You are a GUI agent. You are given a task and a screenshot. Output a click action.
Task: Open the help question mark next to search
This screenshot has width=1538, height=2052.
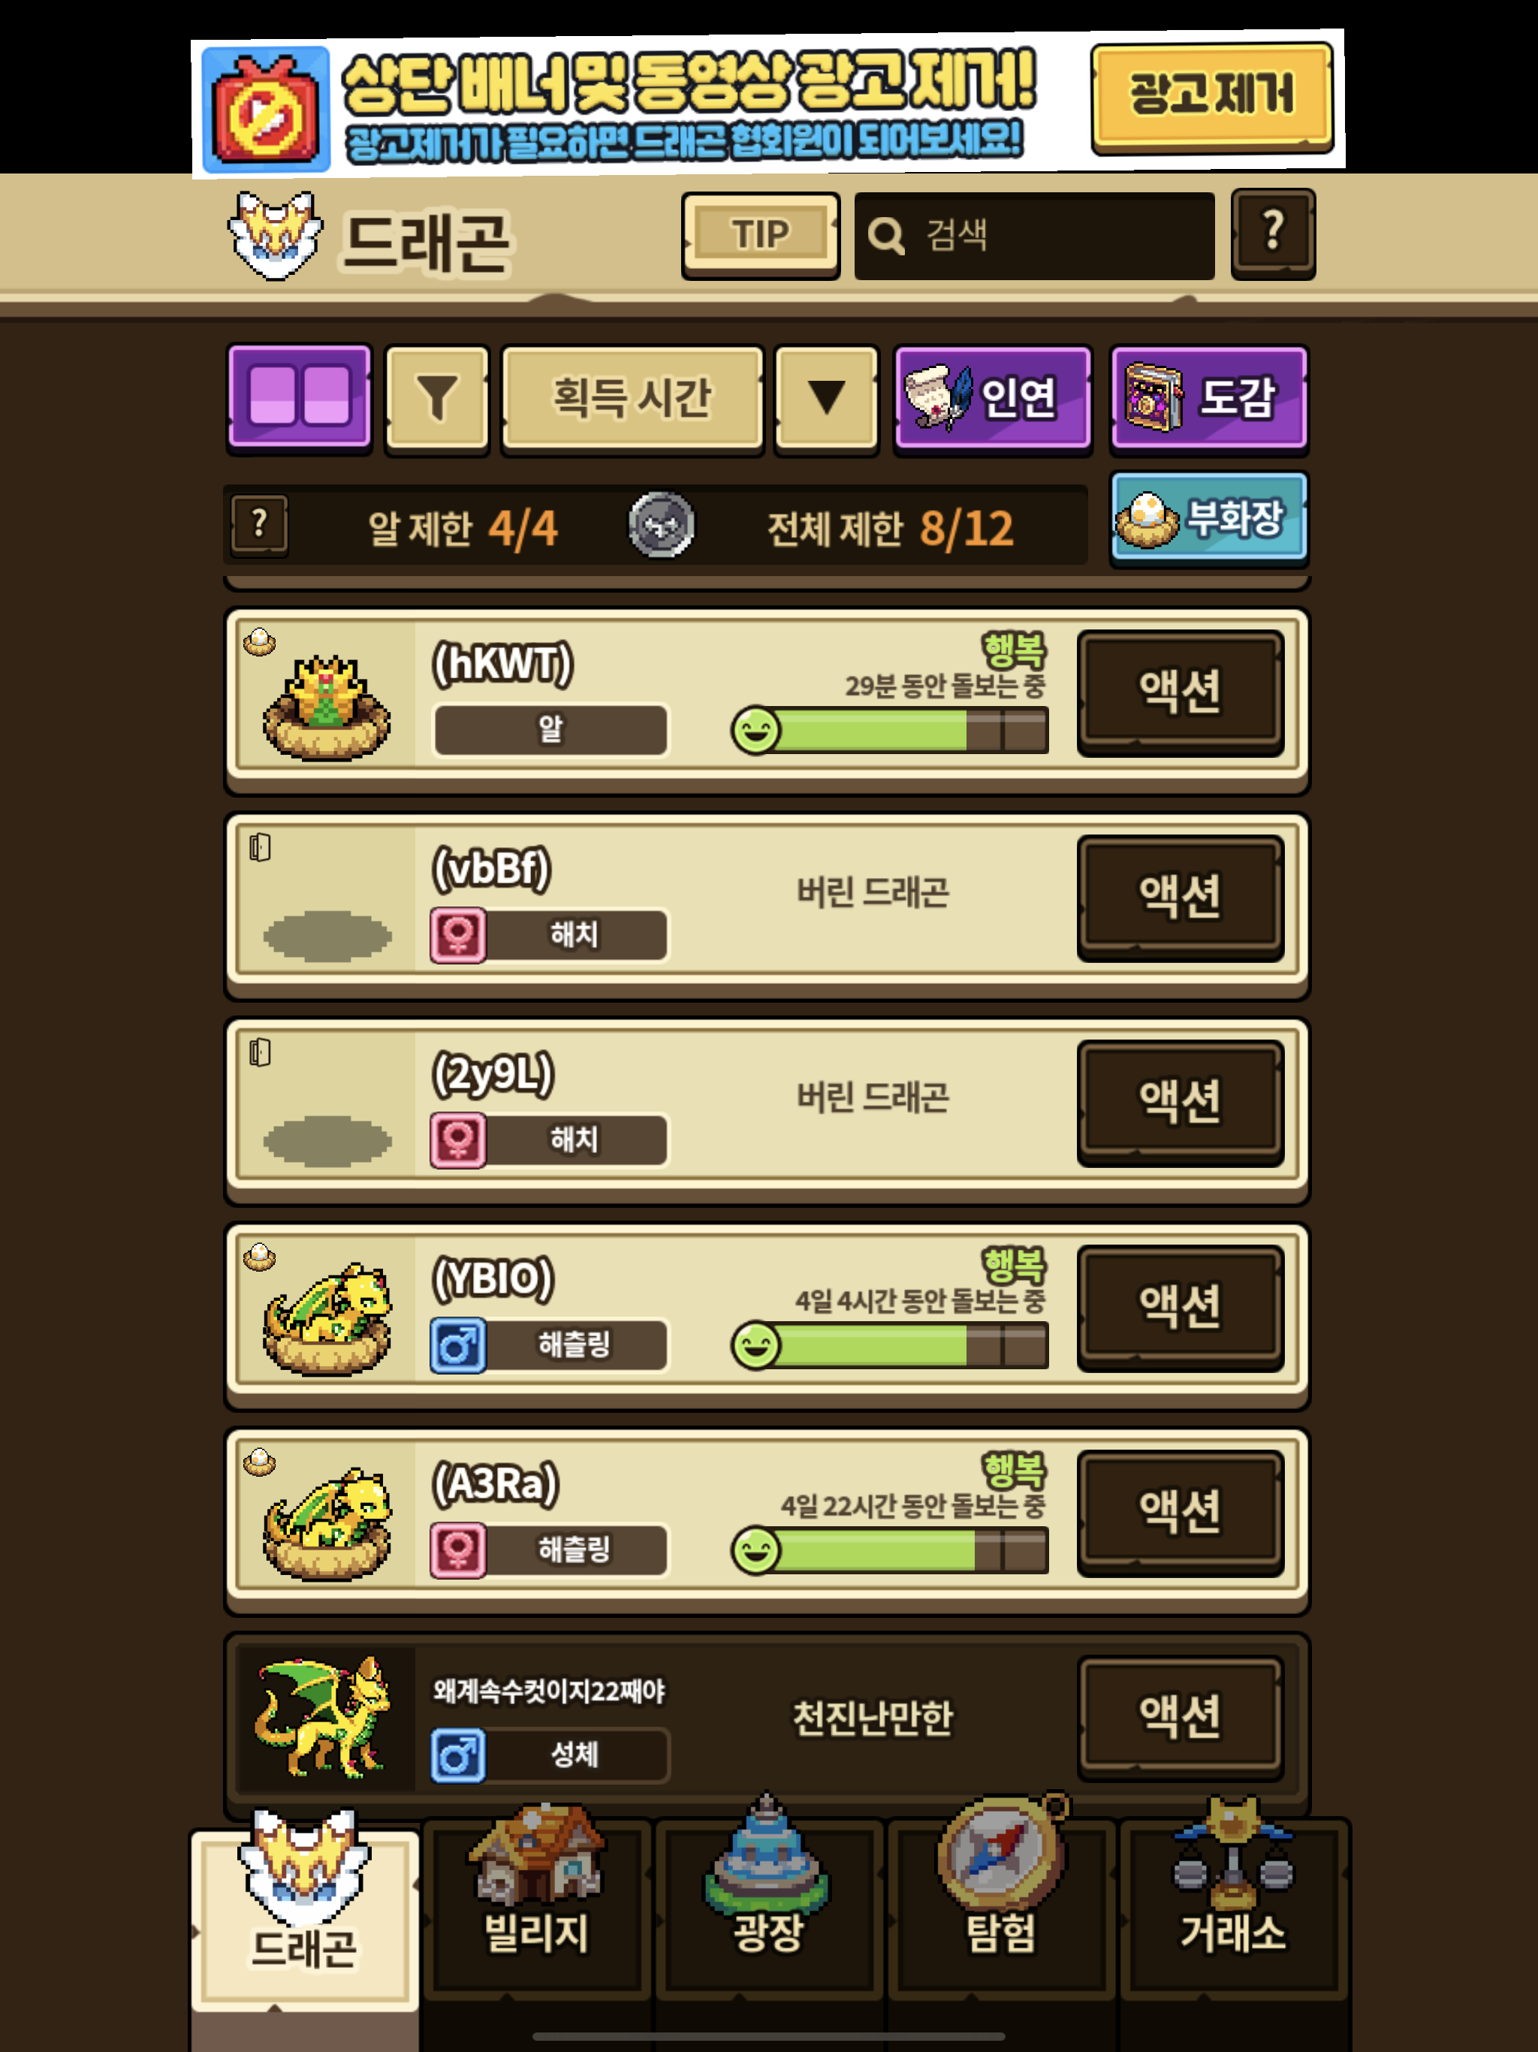point(1273,234)
